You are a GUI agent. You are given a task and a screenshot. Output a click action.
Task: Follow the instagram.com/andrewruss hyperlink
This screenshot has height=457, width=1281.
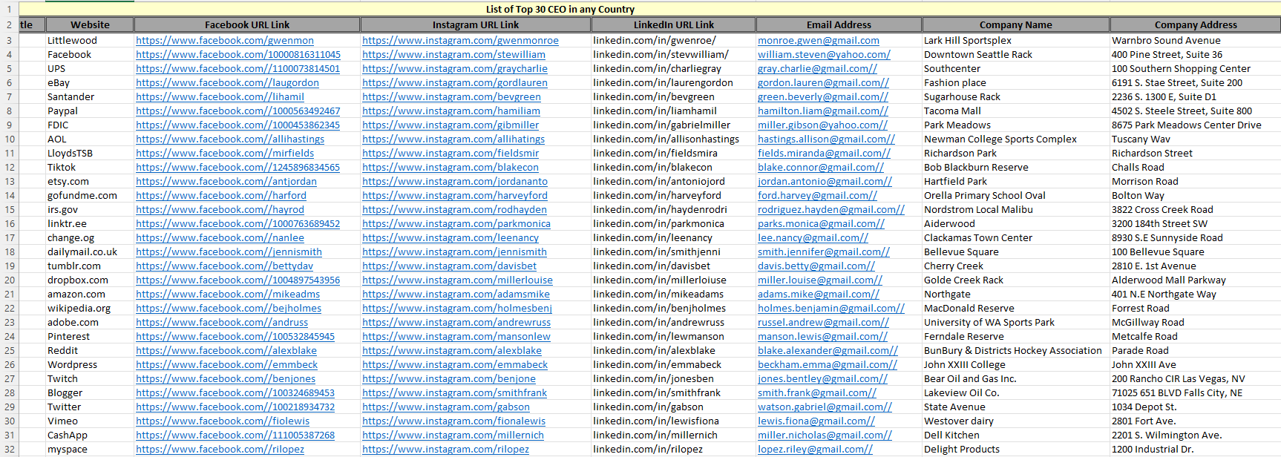point(456,323)
